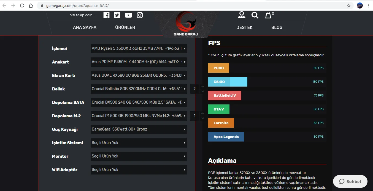Open the Güç Kaynağı dropdown
This screenshot has width=373, height=191.
[x=139, y=129]
